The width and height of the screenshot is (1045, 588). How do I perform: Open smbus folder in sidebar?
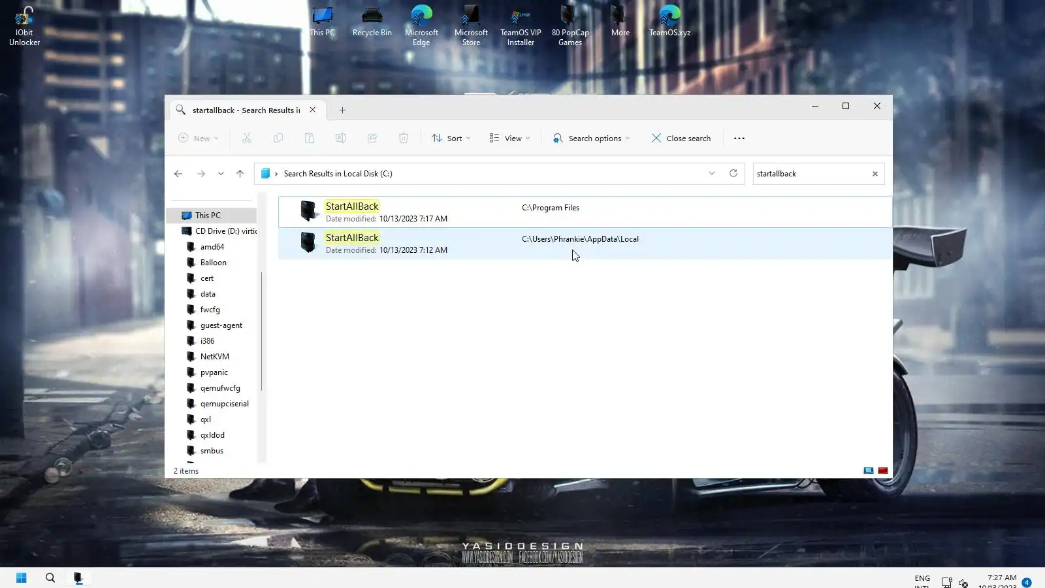tap(212, 451)
